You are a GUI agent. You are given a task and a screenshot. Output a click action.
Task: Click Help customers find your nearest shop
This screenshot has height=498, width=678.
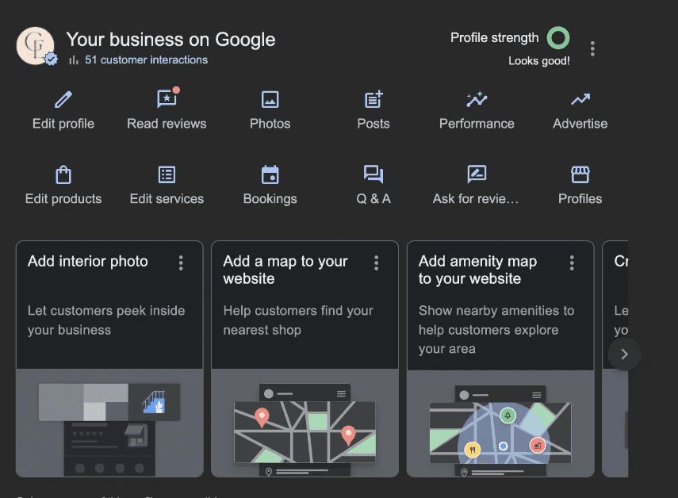point(298,320)
